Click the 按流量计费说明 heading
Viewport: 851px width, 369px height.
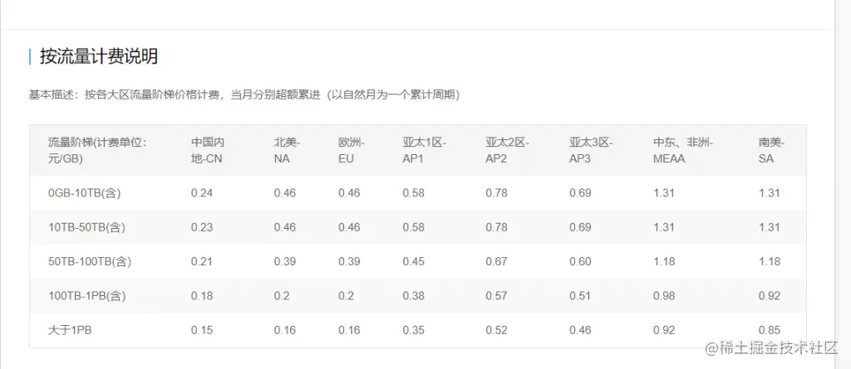tap(98, 56)
